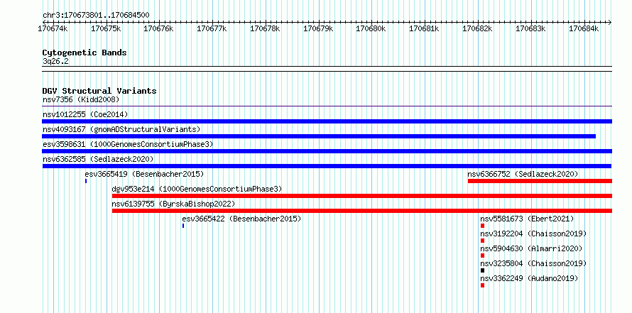Select esv3665419 (Besenbacher2015) label
Image resolution: width=632 pixels, height=313 pixels.
(144, 174)
